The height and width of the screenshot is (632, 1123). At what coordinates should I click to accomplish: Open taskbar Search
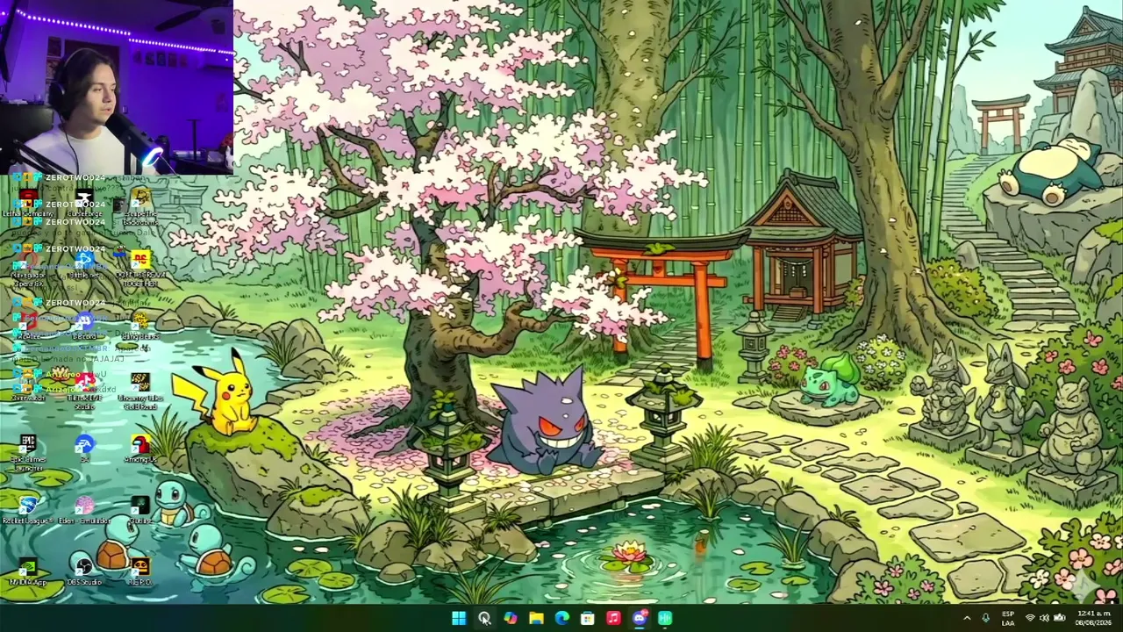coord(484,618)
